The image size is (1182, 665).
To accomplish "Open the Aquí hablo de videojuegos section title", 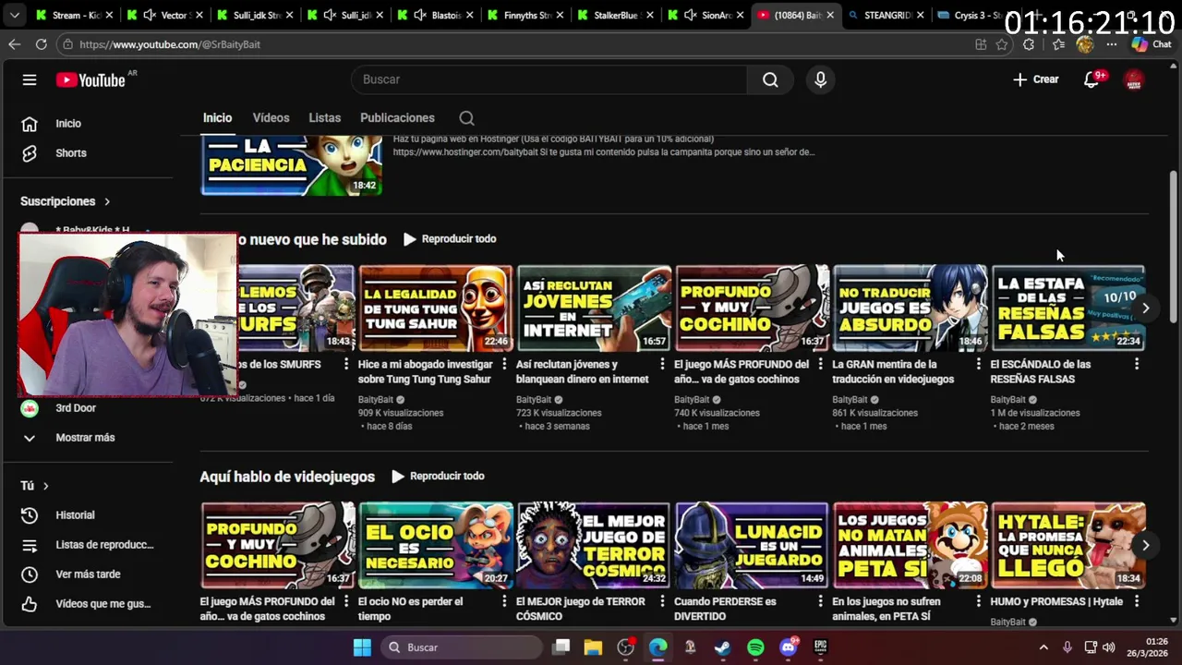I will pos(287,477).
